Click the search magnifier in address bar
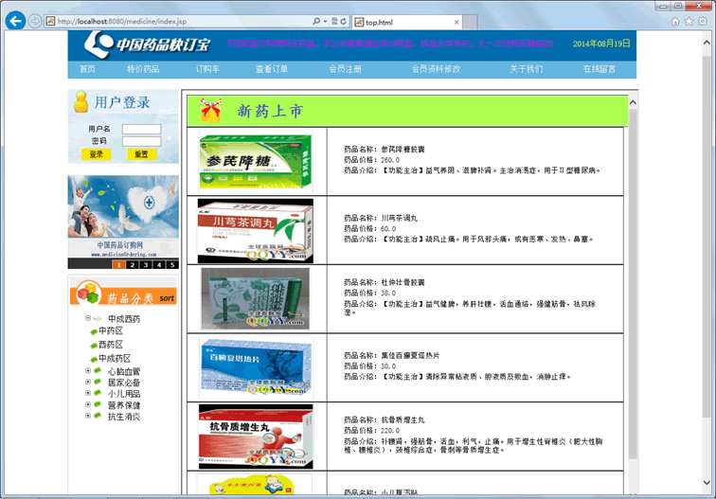Screen dimensions: 716x499 point(316,22)
